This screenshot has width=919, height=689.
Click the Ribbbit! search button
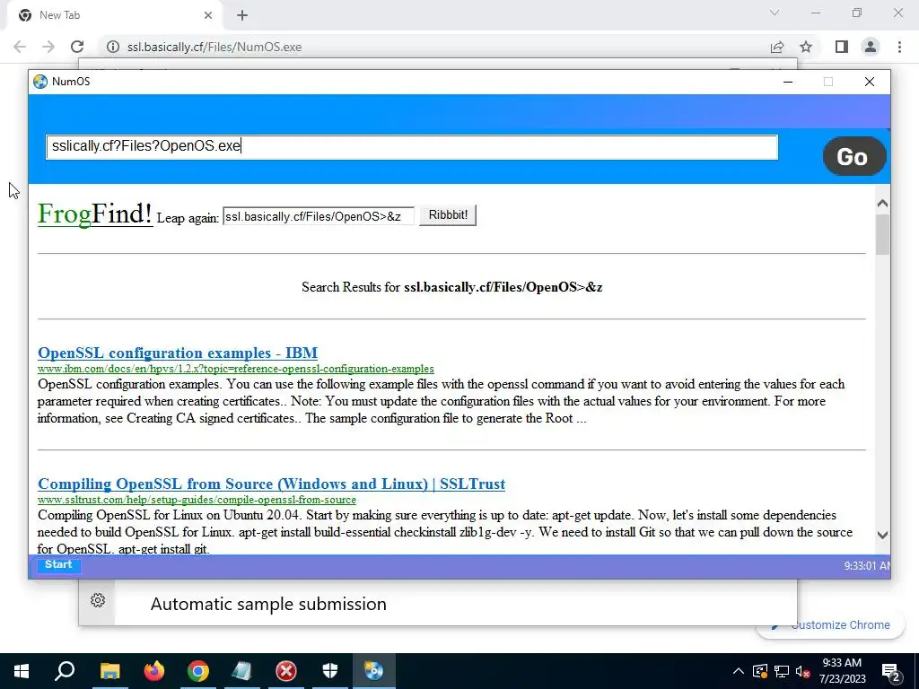448,215
